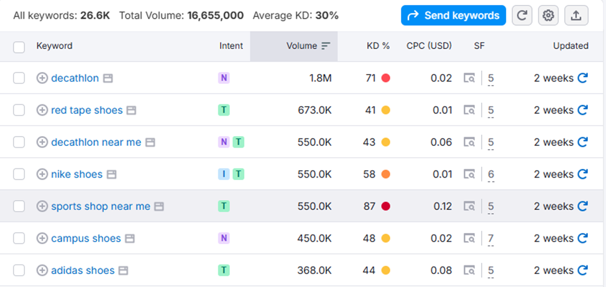Click the export upload icon
The width and height of the screenshot is (606, 287).
[x=576, y=16]
